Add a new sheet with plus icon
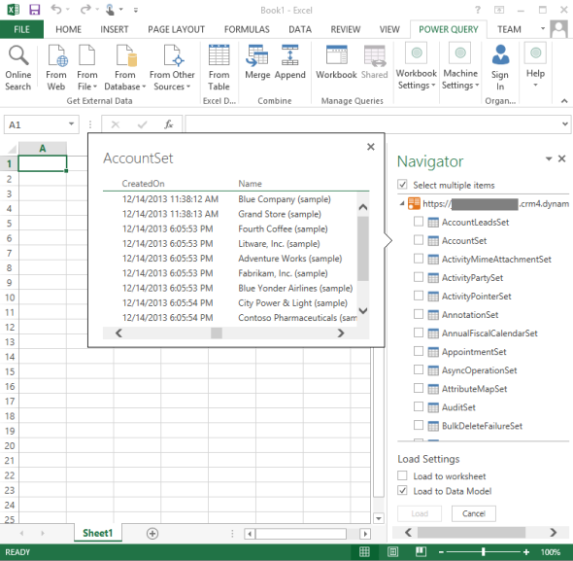 [152, 534]
